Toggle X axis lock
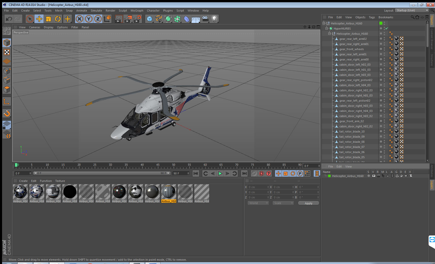The height and width of the screenshot is (264, 435). click(80, 19)
